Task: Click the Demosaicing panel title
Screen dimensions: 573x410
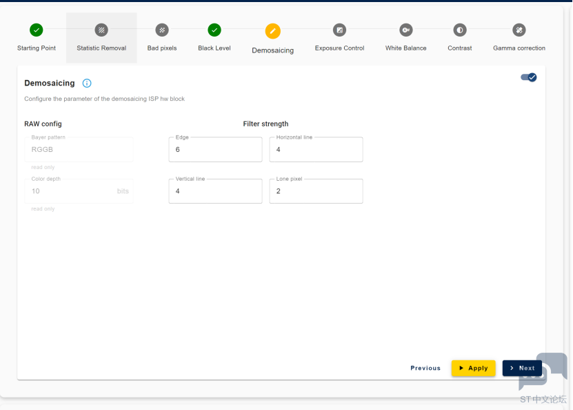Action: (x=50, y=83)
